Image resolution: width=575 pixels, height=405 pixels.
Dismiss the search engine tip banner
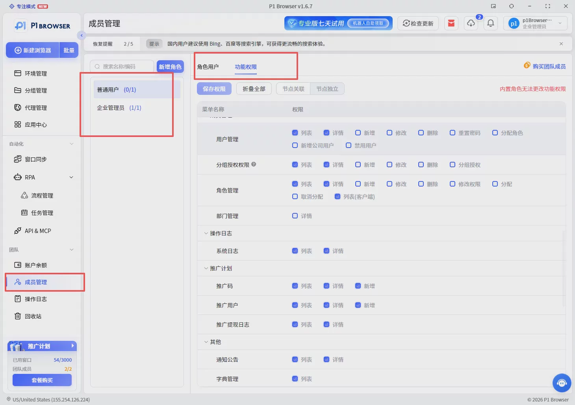pos(561,44)
